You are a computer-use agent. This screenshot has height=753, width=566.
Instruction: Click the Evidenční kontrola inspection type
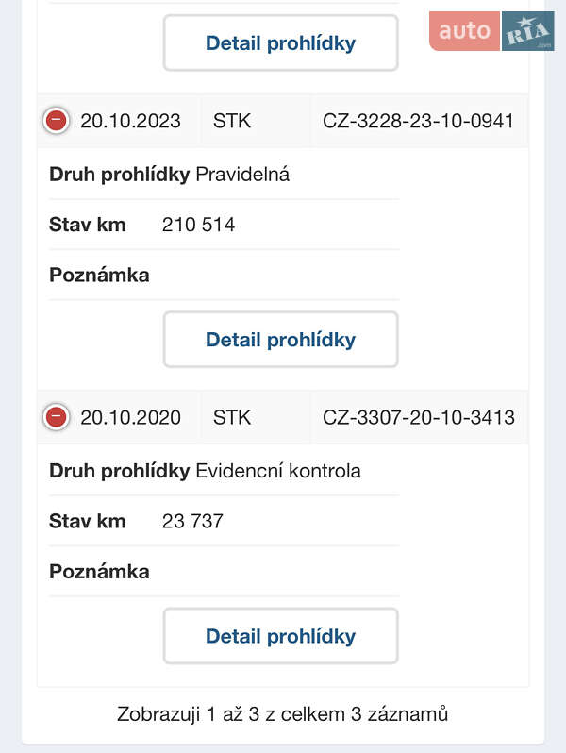(277, 471)
